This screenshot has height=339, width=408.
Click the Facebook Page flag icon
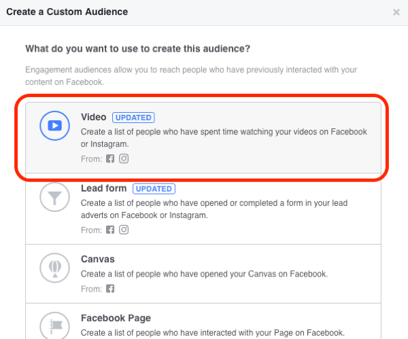tap(54, 325)
